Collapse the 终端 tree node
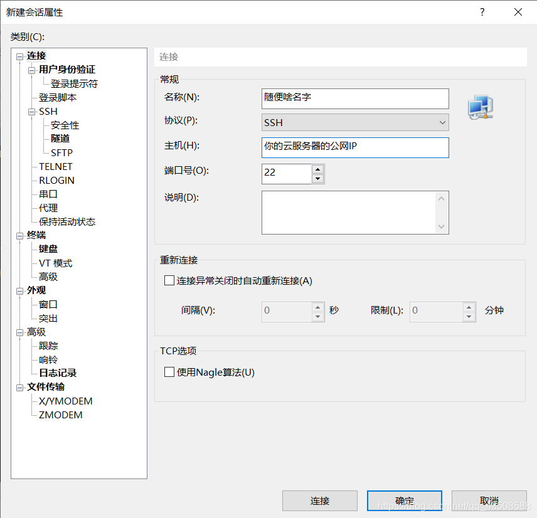 point(20,236)
